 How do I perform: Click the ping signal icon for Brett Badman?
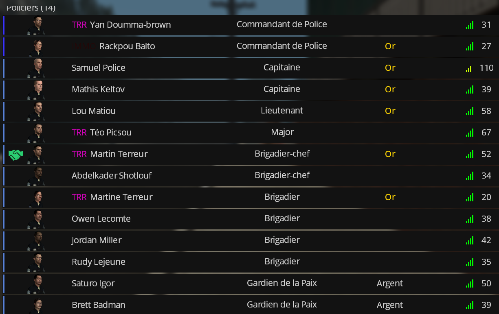tap(469, 305)
